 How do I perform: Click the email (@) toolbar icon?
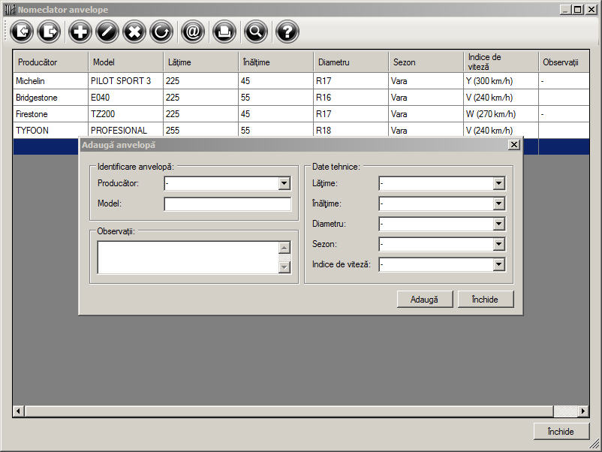tap(193, 32)
